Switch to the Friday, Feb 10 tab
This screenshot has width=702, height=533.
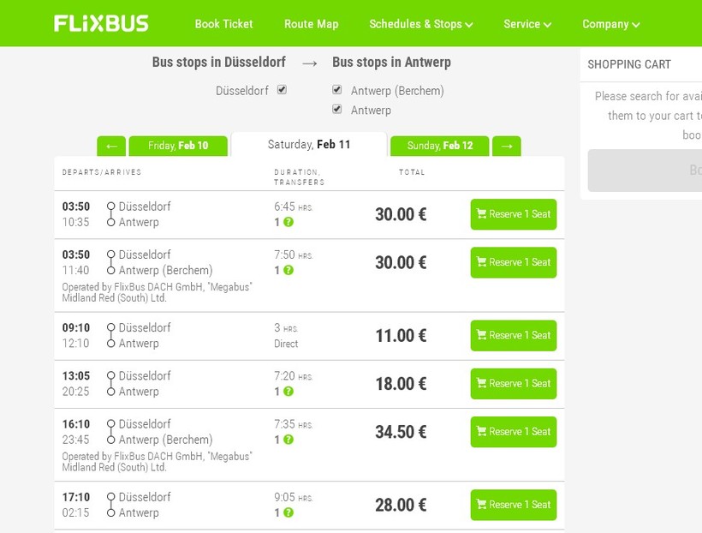pyautogui.click(x=178, y=147)
